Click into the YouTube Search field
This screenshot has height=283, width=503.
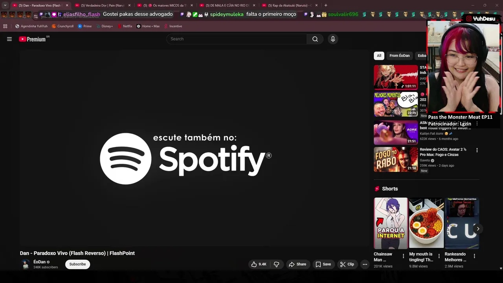tap(237, 39)
